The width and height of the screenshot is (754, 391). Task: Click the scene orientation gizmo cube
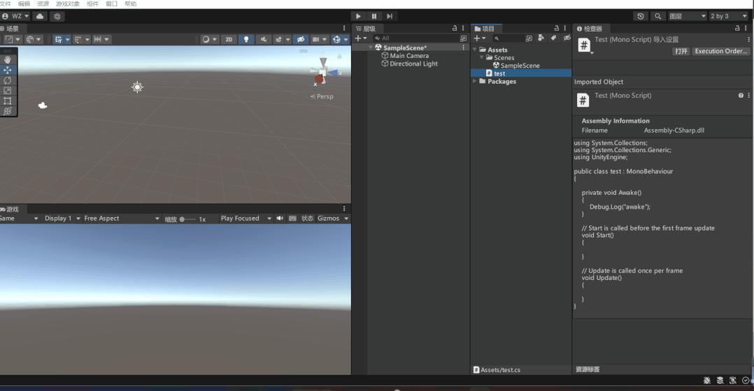pos(322,72)
